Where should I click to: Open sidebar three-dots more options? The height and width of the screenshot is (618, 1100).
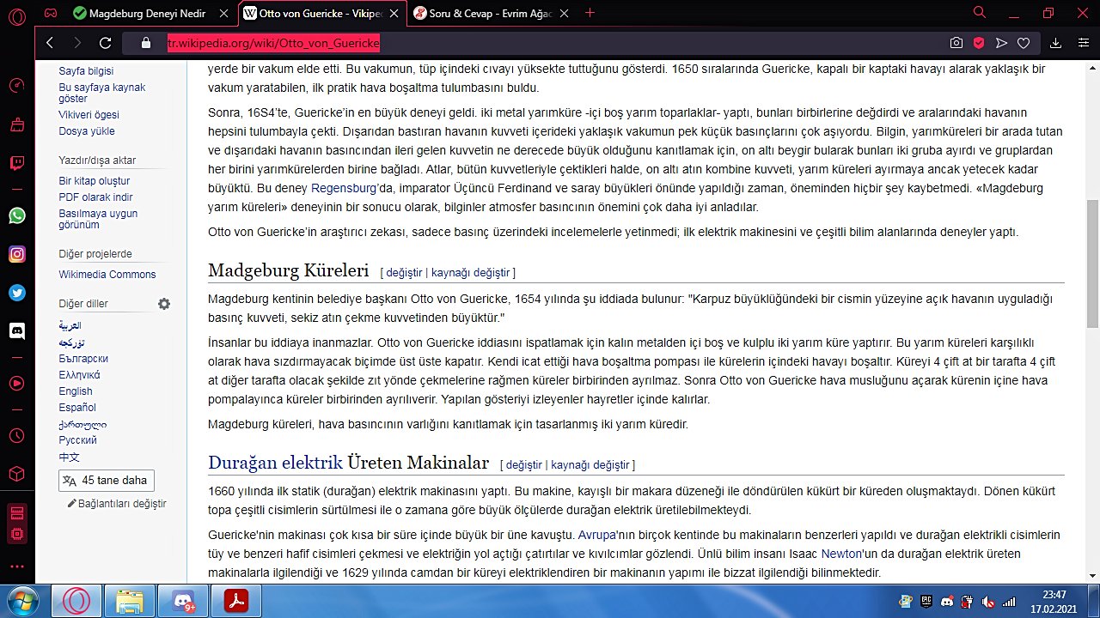pyautogui.click(x=17, y=566)
